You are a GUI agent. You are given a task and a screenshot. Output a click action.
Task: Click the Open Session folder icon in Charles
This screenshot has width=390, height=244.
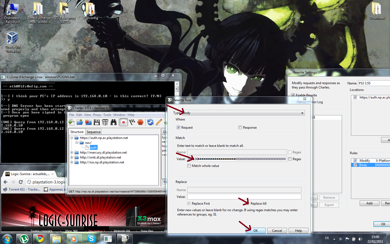[x=80, y=122]
